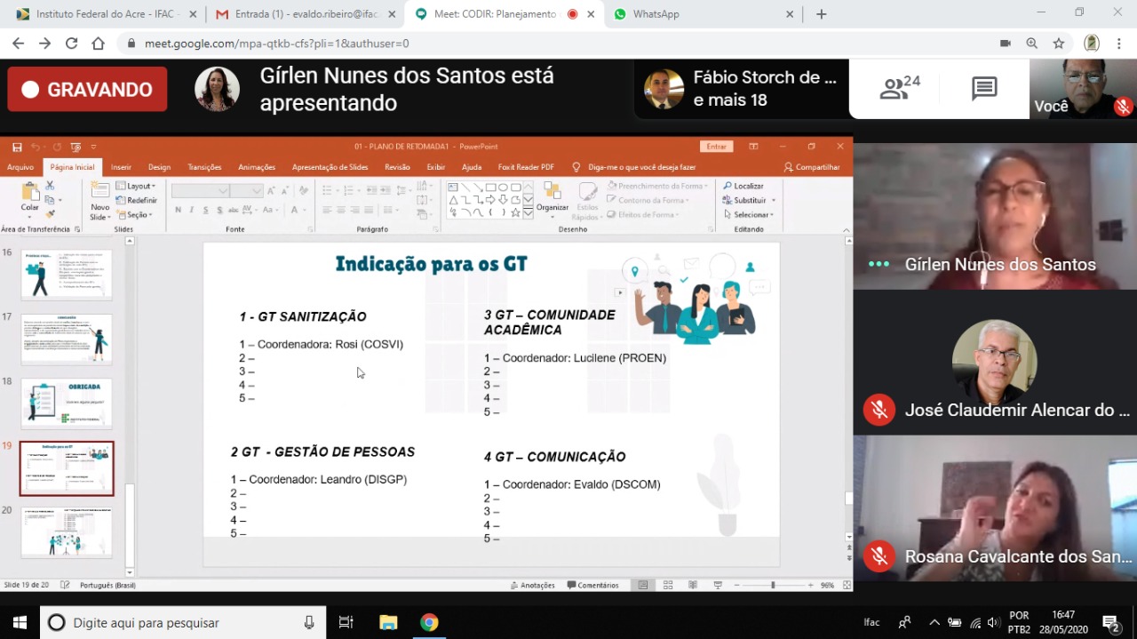Open the Seção dropdown

(x=137, y=215)
